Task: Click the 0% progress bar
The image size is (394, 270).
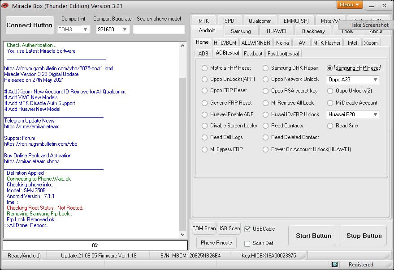Action: [x=95, y=245]
